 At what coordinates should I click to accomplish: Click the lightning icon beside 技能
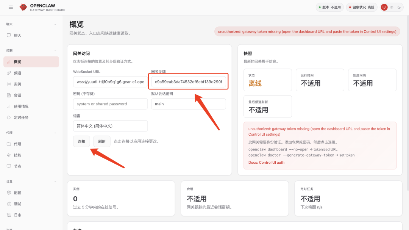[x=9, y=155]
